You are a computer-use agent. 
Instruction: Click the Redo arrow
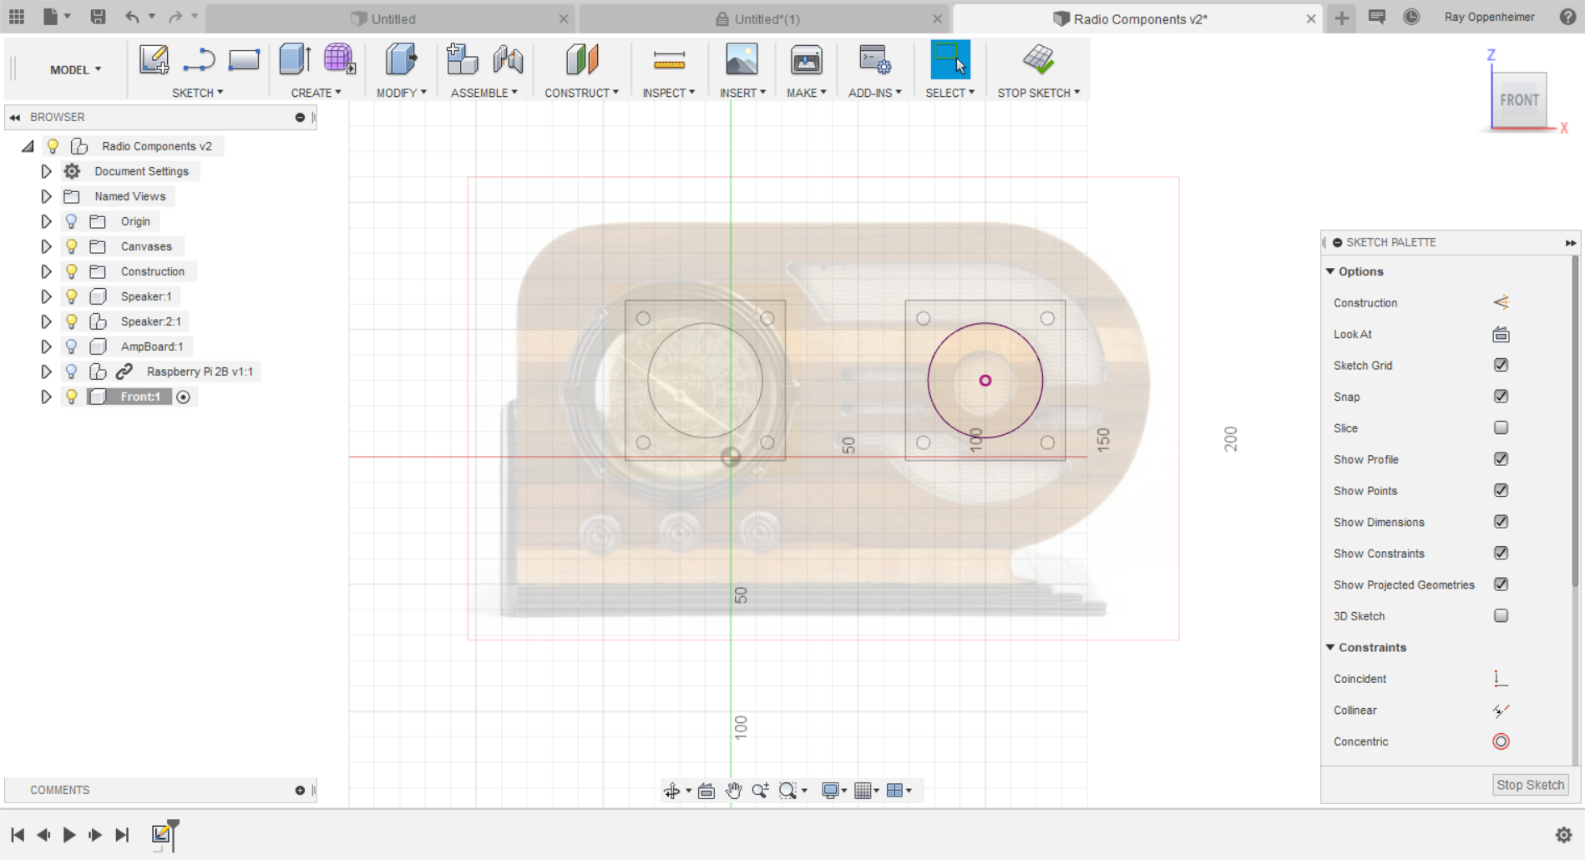coord(175,16)
